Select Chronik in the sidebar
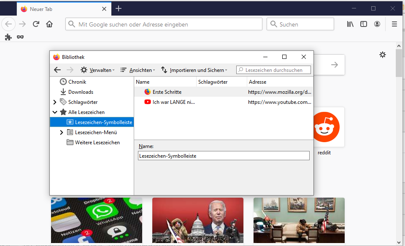The image size is (405, 246). 77,82
